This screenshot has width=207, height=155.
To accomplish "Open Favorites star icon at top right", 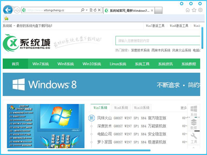I will (194, 10).
